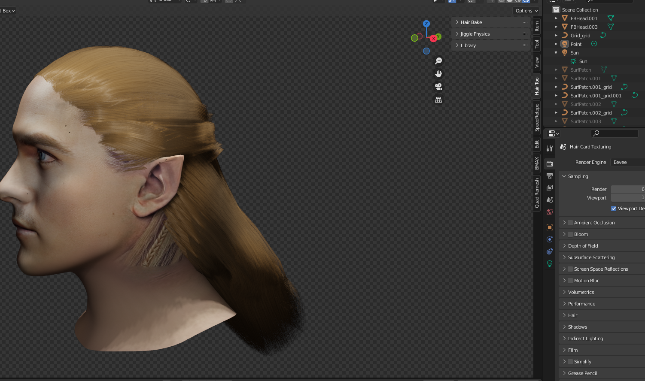This screenshot has height=381, width=645.
Task: Click the curve data icon beside SurfPatch.002_grid
Action: [624, 112]
